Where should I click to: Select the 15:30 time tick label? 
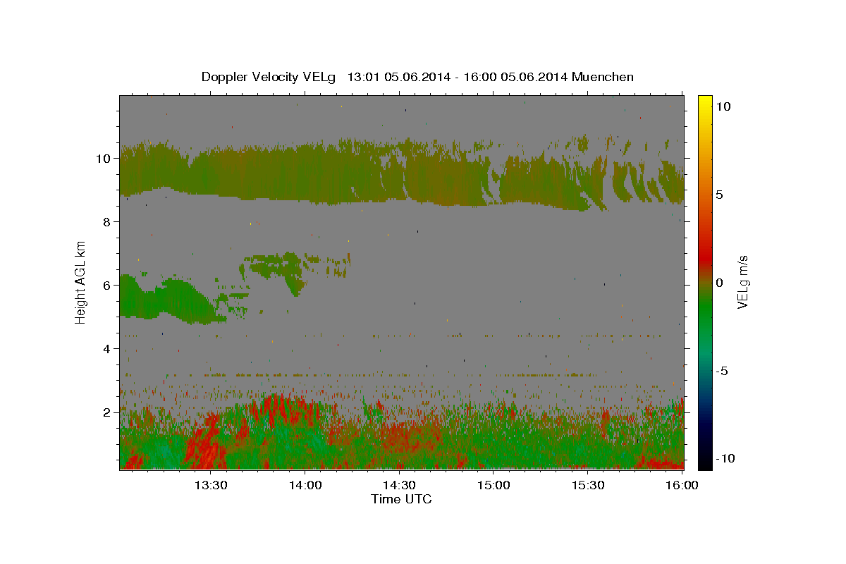[x=588, y=485]
